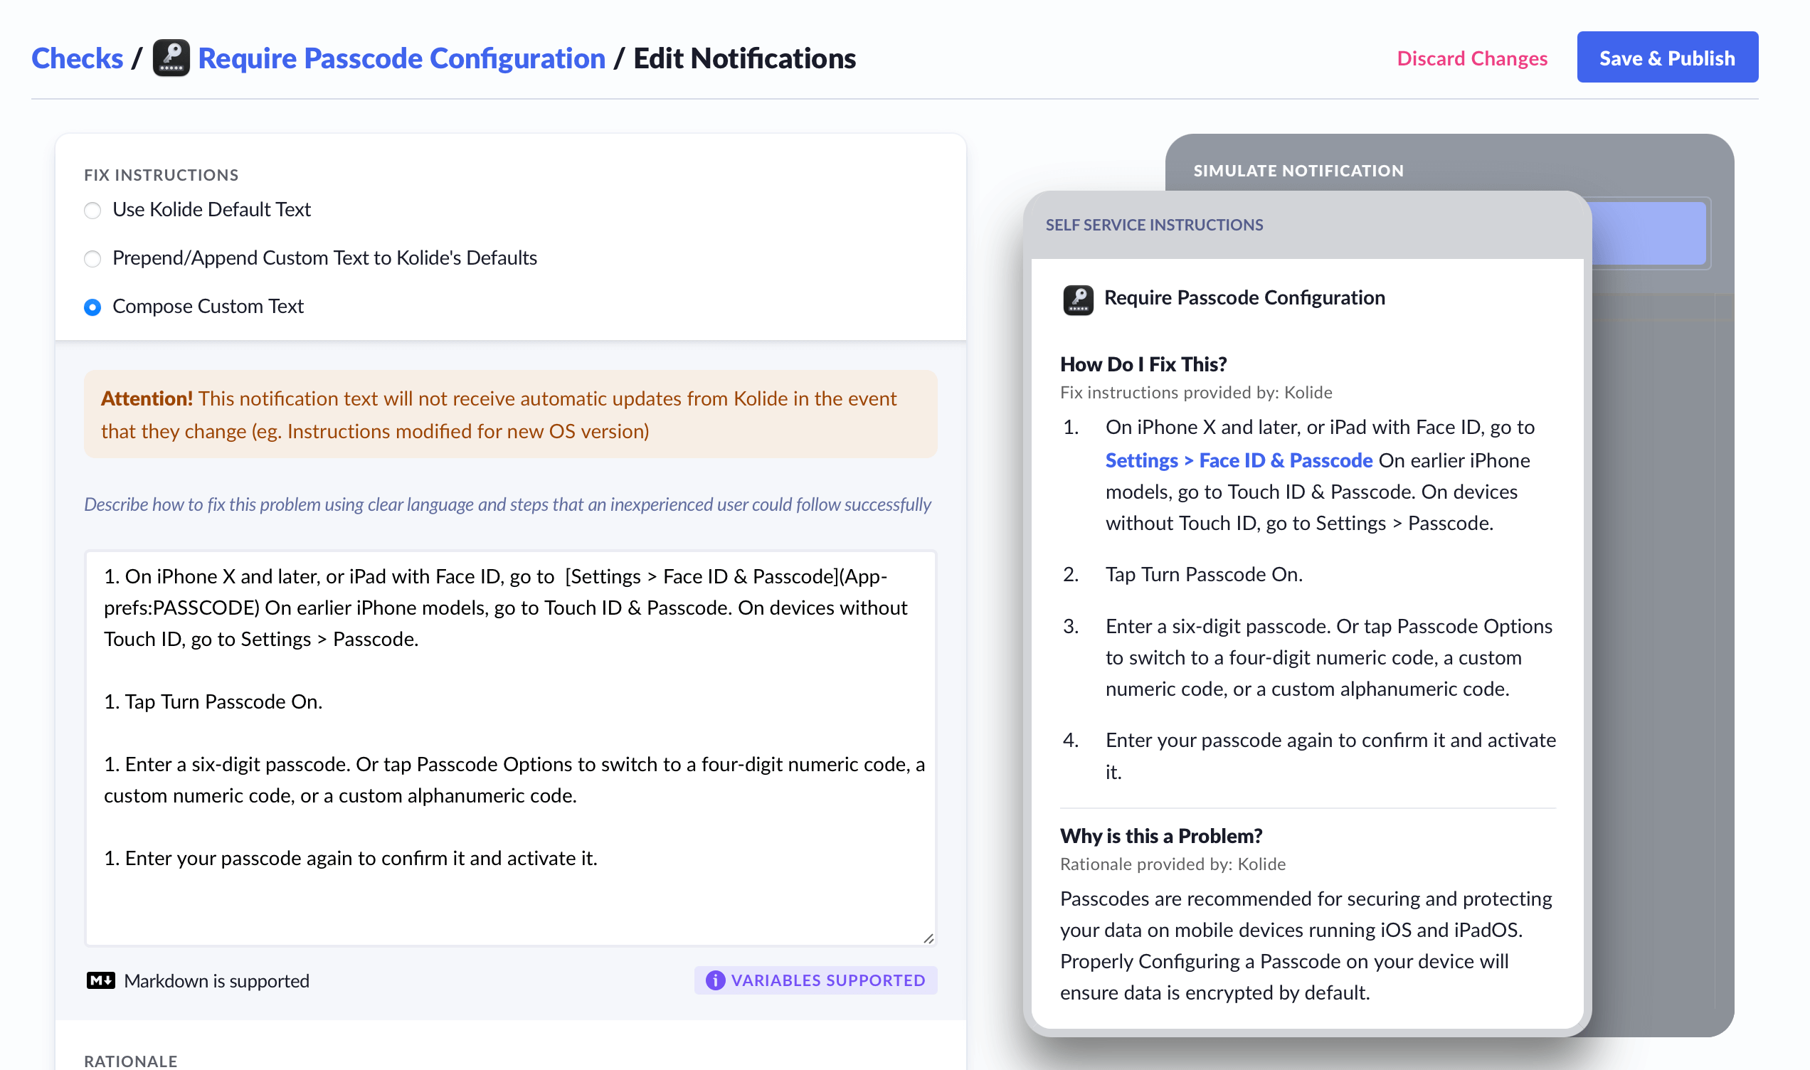1810x1070 pixels.
Task: Click the Why is this a Problem heading
Action: click(1160, 836)
